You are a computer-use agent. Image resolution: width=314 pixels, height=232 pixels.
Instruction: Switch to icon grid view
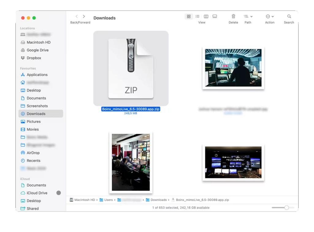click(189, 17)
